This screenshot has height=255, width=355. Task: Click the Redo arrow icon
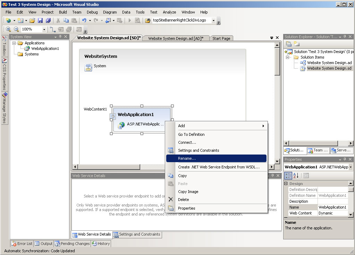(x=96, y=20)
